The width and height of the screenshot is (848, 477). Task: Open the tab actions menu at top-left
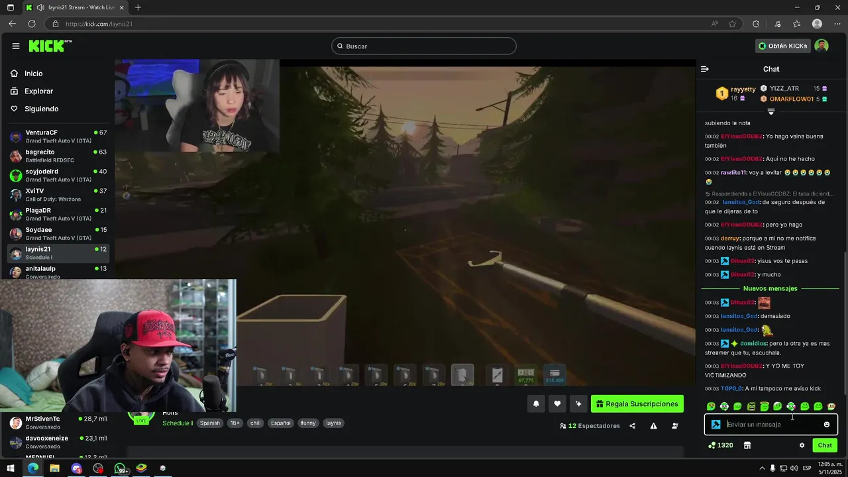click(10, 7)
